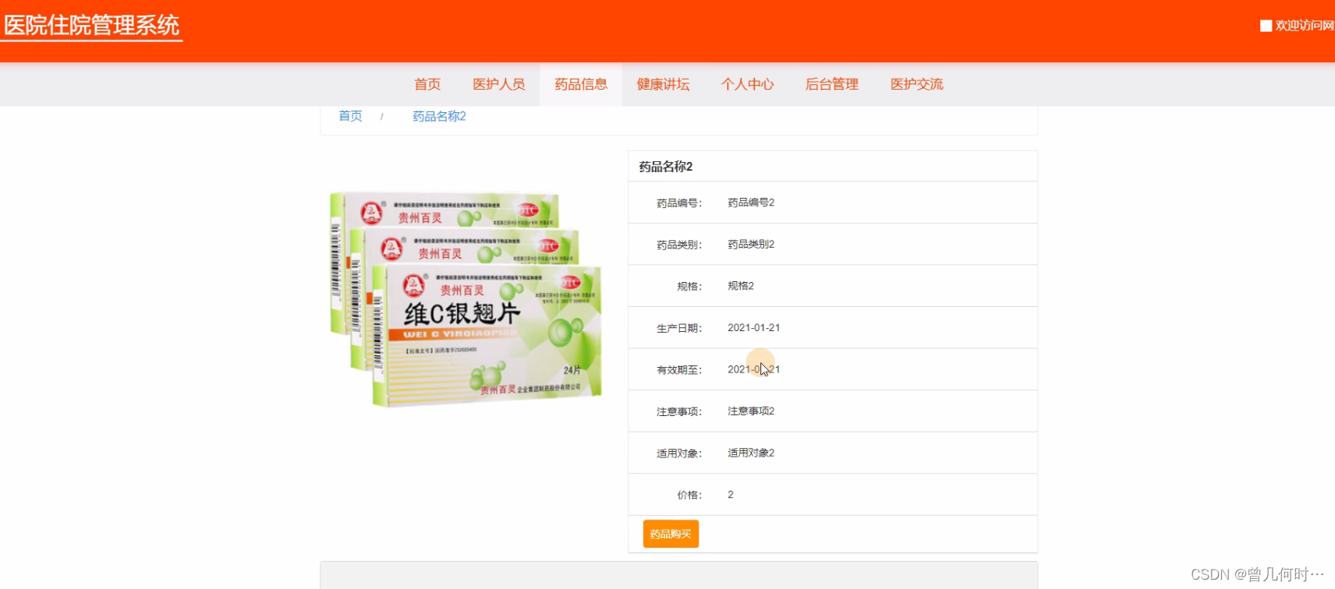Click the production date 2021-01-21 next to 生产日期
Screen dimensions: 1335x589
(753, 328)
